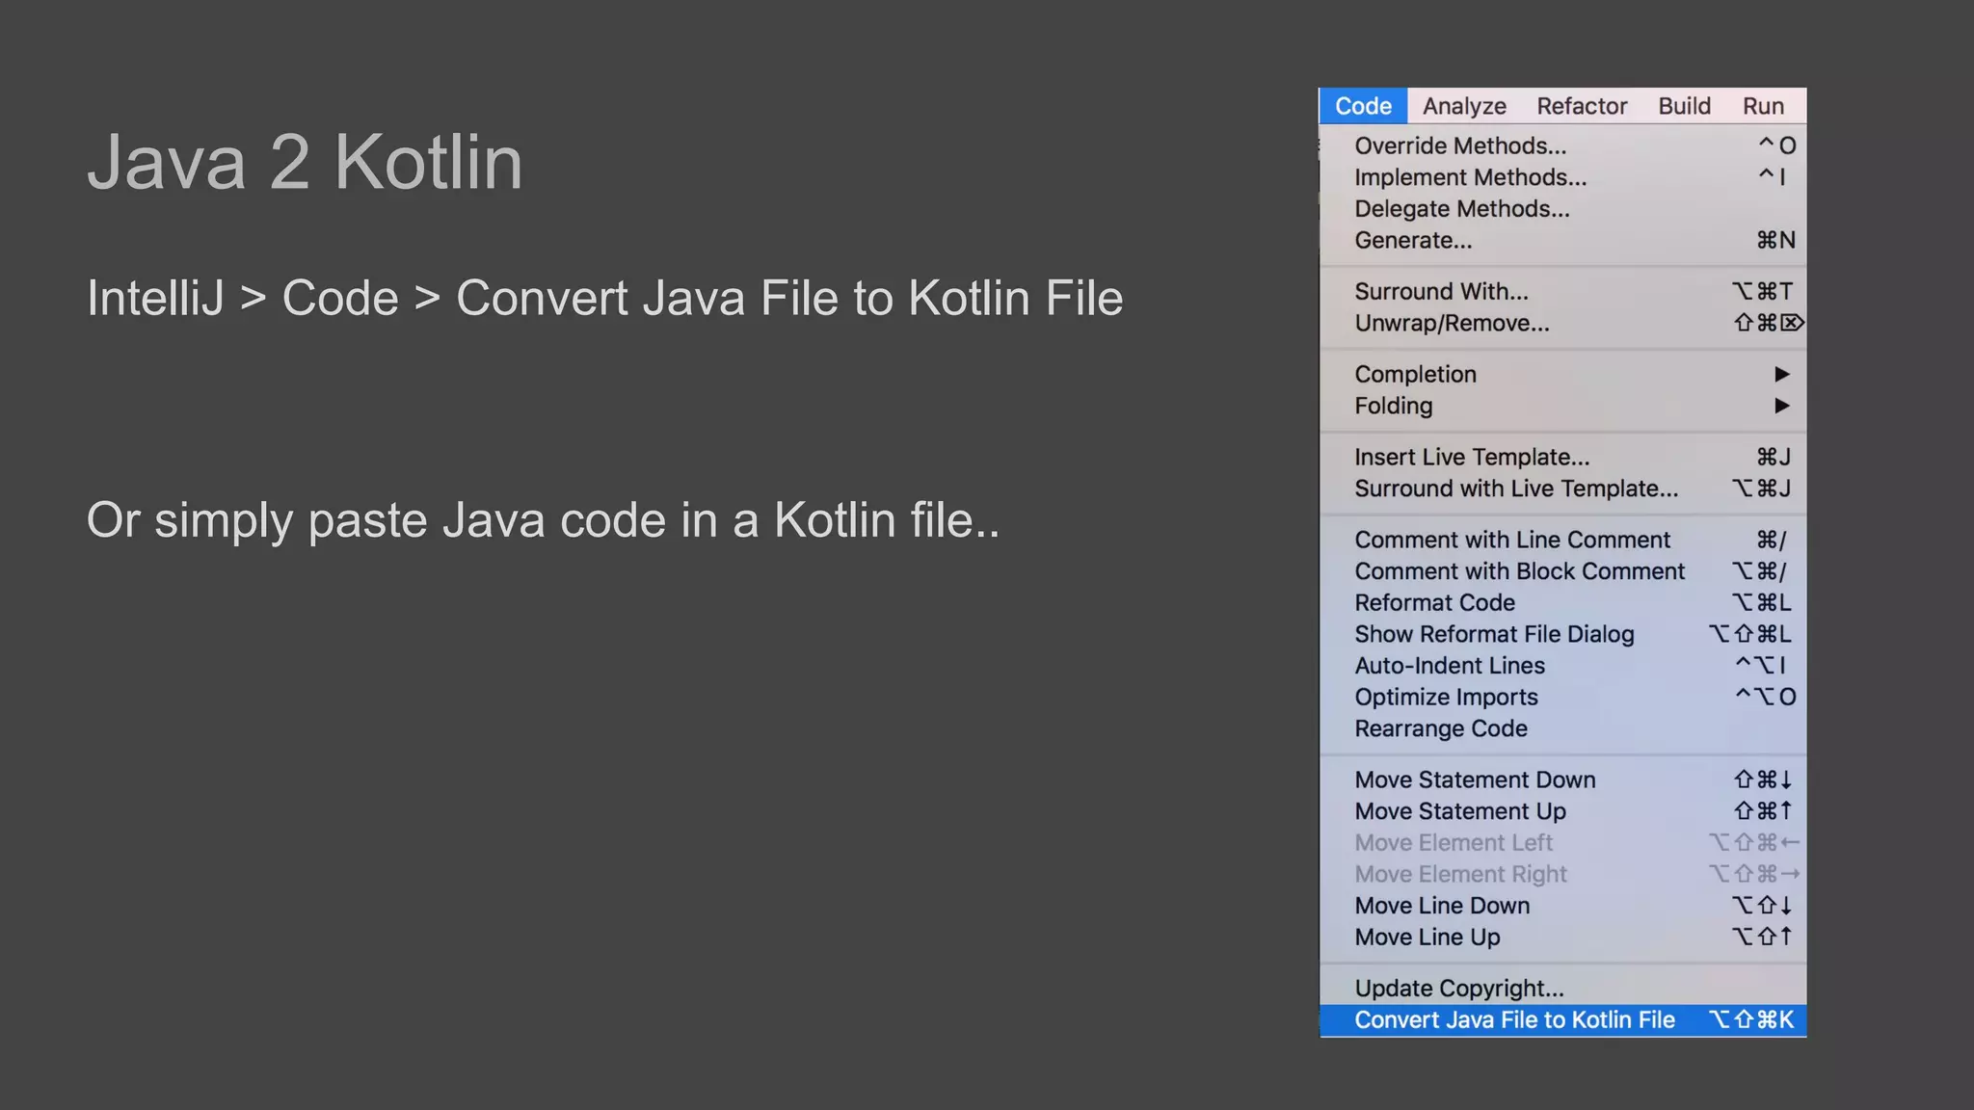Open the Refactor menu

click(x=1582, y=106)
